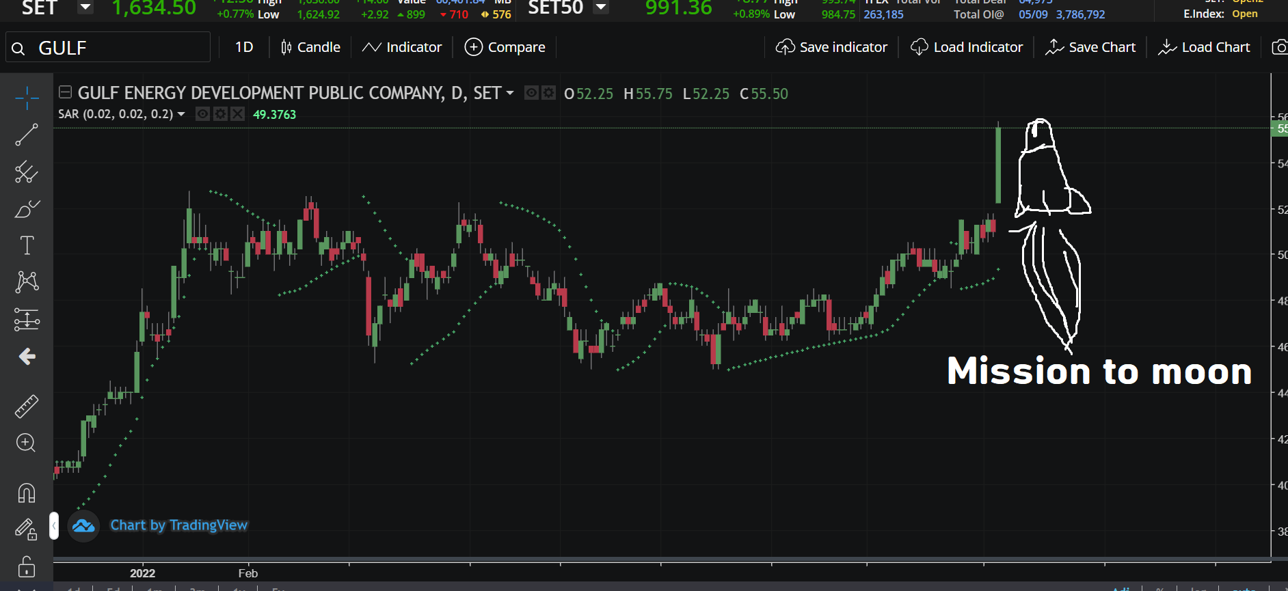Click the Save indicator button

[x=831, y=47]
